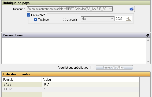Click inside the Rubrique text field

[x=68, y=9]
